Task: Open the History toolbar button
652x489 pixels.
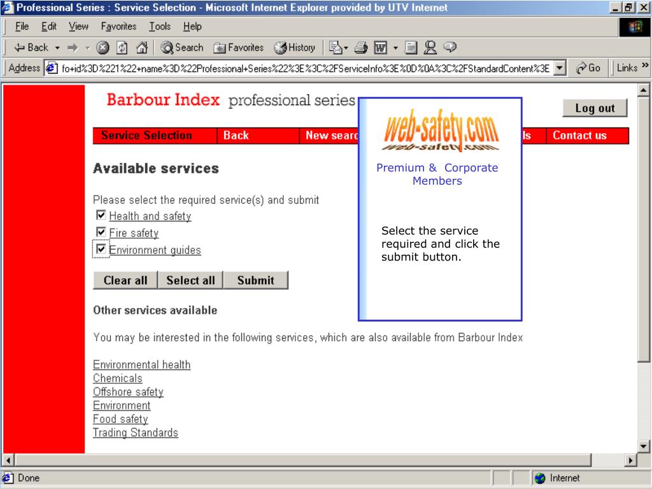Action: tap(295, 48)
